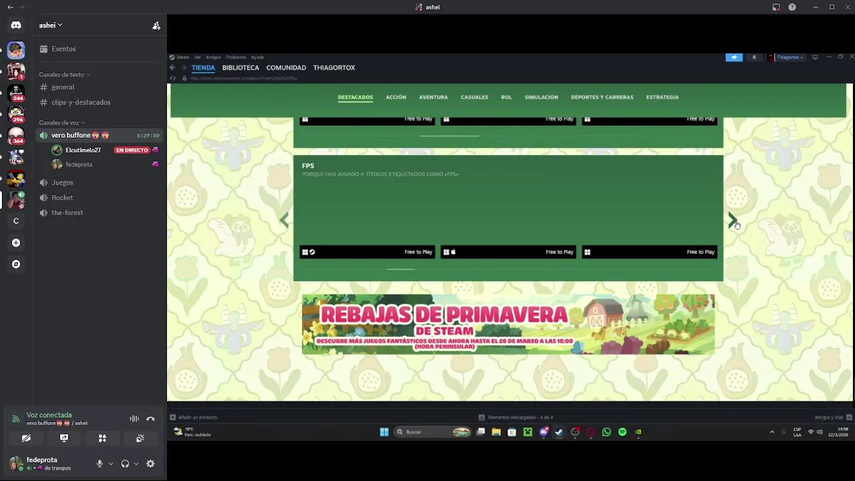Switch to the TIENDA tab in Steam
Screen dimensions: 855x481
203,67
